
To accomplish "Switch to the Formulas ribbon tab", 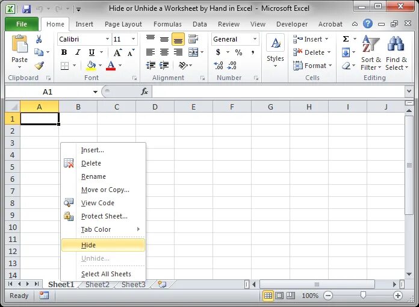I will 167,24.
